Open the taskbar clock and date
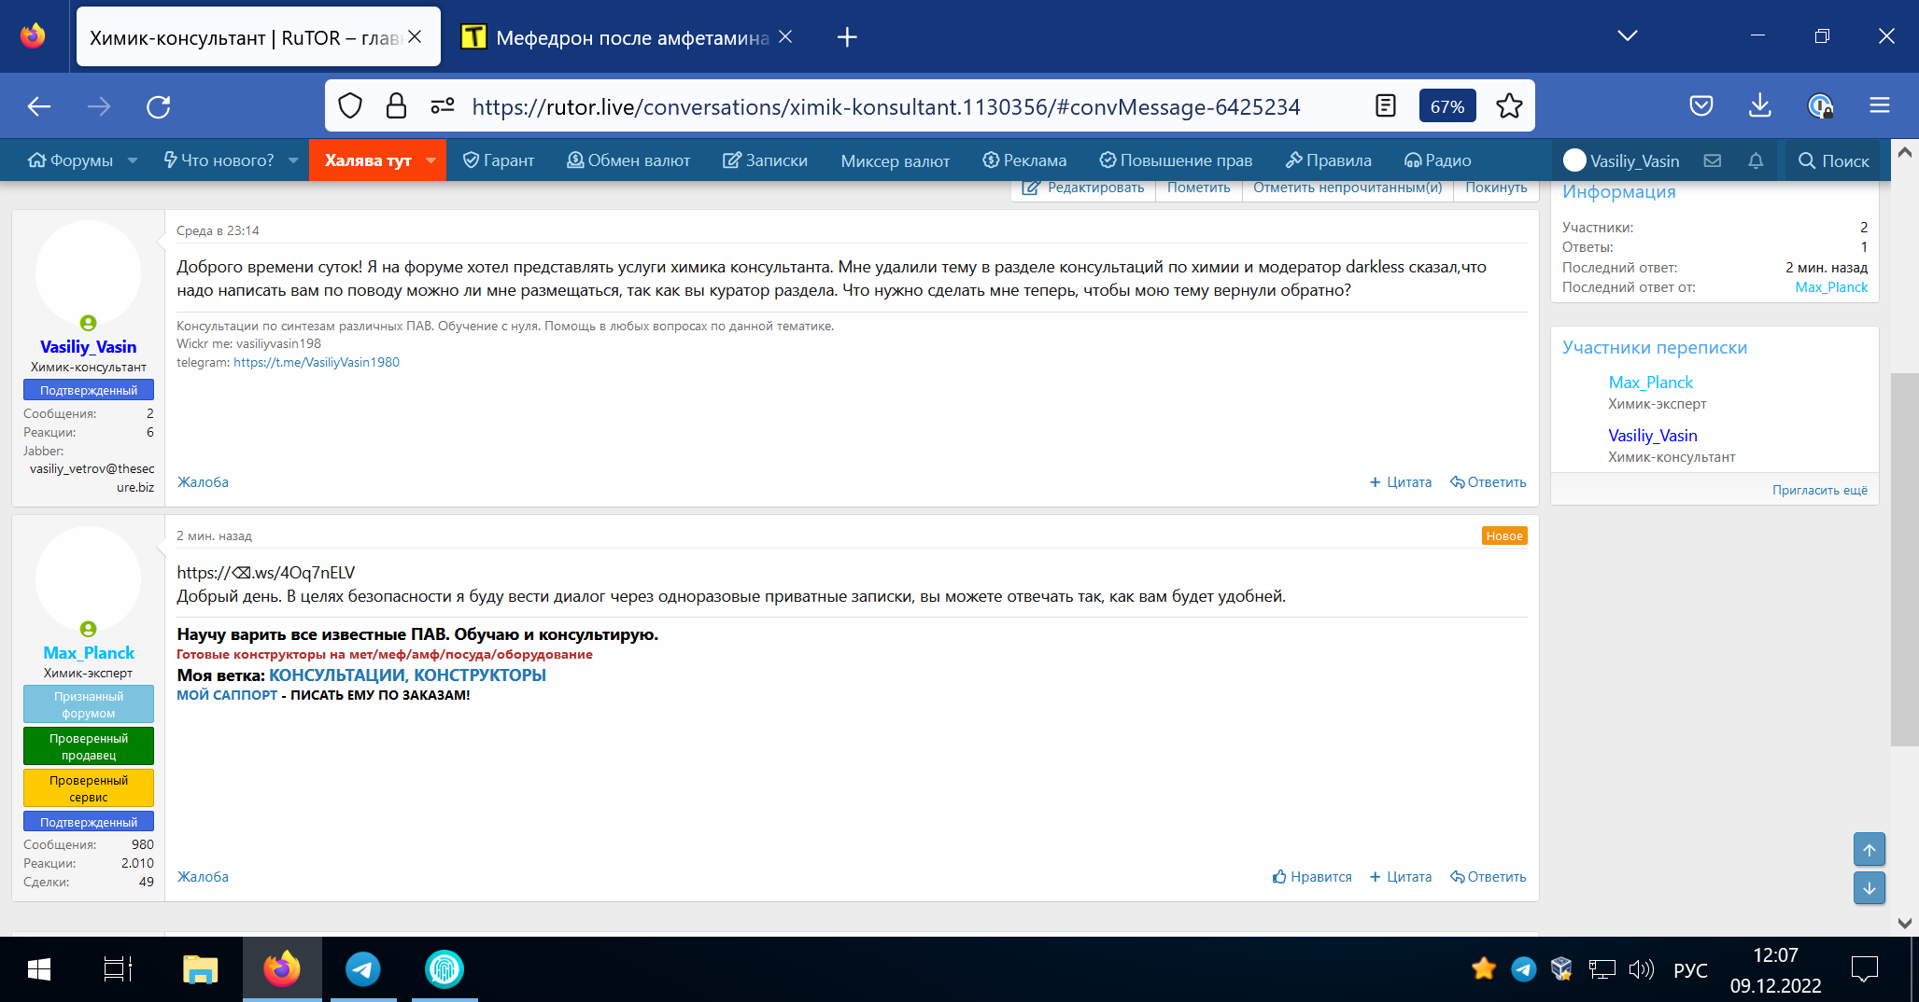Viewport: 1919px width, 1002px height. [1775, 970]
